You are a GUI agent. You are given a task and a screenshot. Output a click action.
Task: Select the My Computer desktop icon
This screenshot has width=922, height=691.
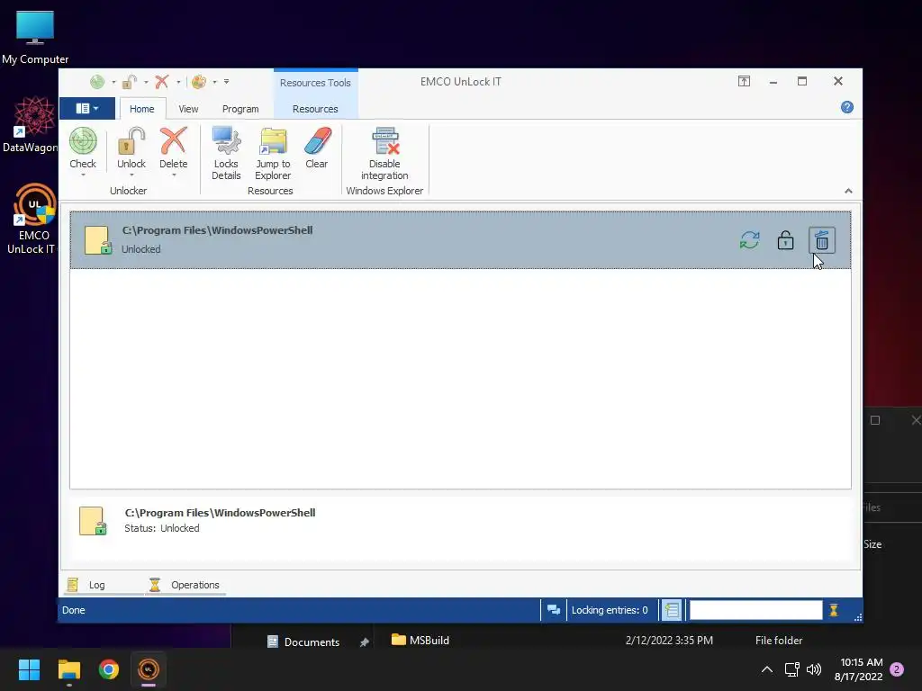pos(35,36)
